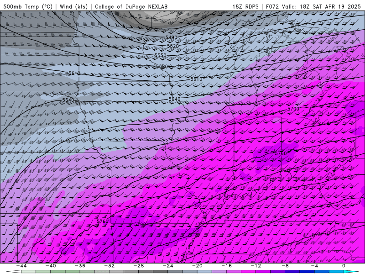Click the -16 temperature scale label
This screenshot has height=274, width=365.
(227, 266)
